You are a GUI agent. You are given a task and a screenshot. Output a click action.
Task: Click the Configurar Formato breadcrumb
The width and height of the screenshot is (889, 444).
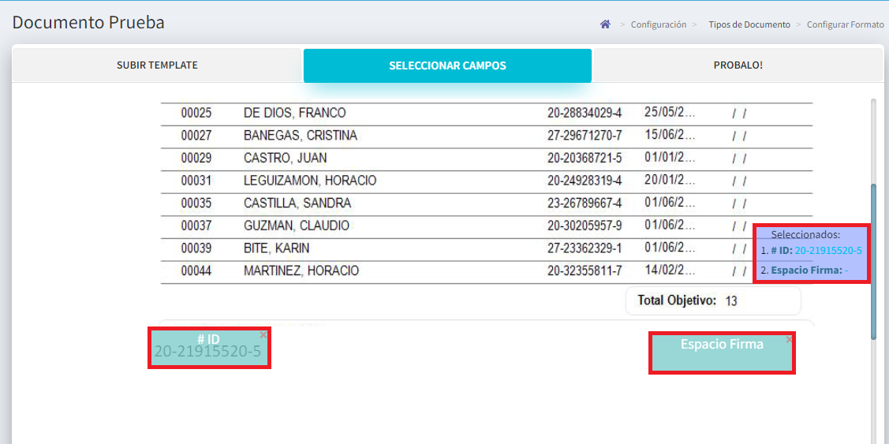click(x=846, y=24)
